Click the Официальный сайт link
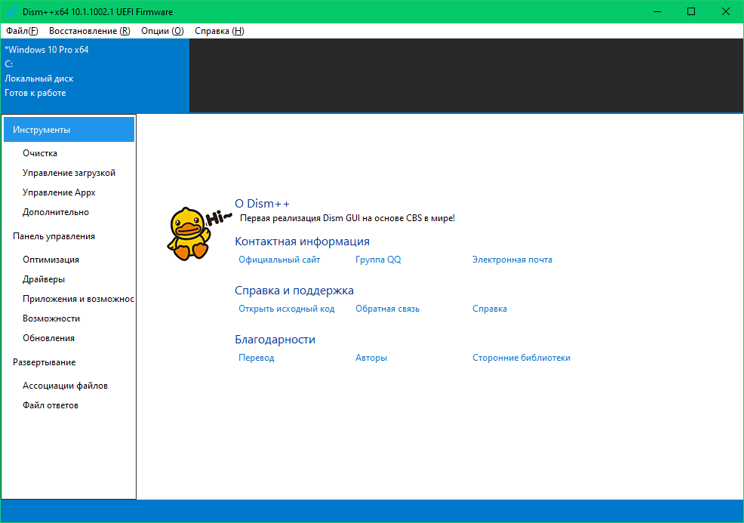 [x=279, y=260]
